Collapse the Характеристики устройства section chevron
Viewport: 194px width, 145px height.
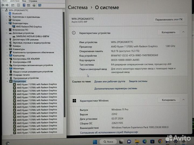183,32
